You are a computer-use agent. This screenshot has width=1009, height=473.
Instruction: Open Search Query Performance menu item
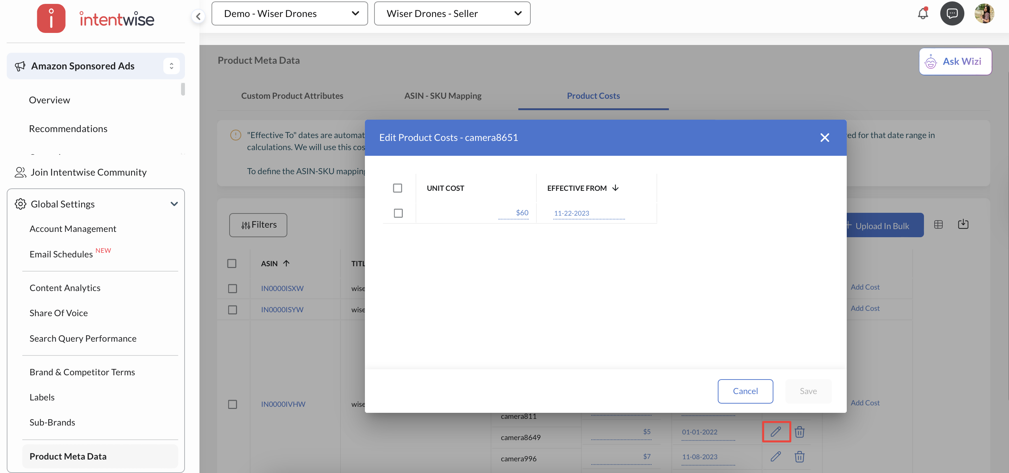83,338
